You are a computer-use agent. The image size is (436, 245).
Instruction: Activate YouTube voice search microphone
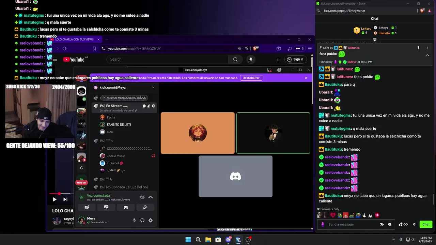tap(251, 59)
